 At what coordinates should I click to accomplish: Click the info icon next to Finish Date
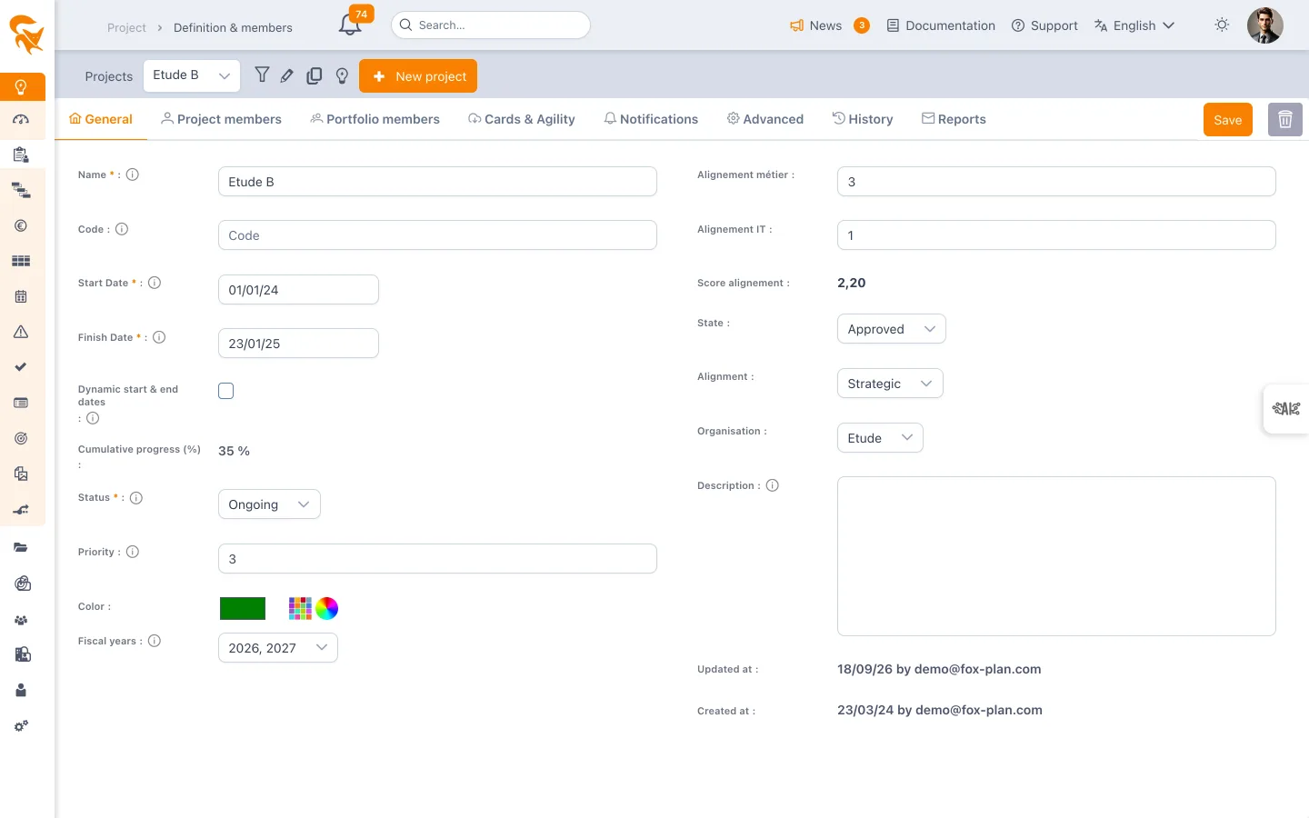(x=159, y=337)
